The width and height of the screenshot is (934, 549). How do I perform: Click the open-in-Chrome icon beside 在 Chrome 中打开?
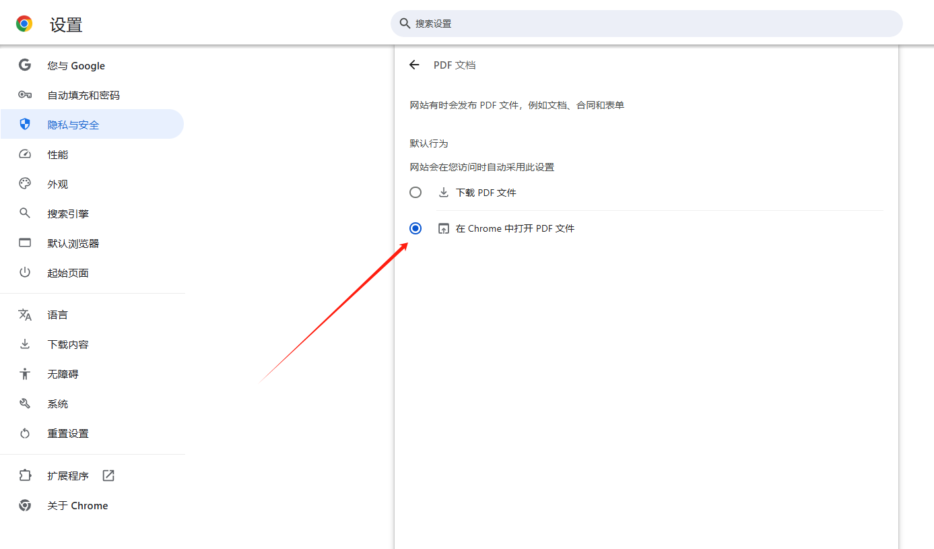click(x=443, y=228)
